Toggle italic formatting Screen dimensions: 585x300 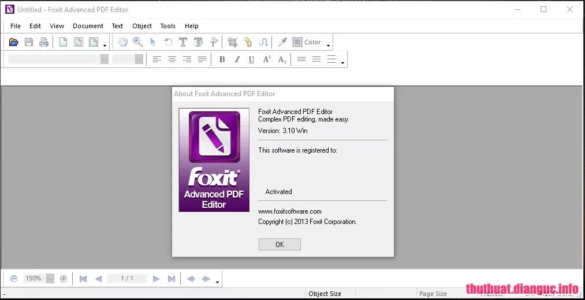(237, 59)
